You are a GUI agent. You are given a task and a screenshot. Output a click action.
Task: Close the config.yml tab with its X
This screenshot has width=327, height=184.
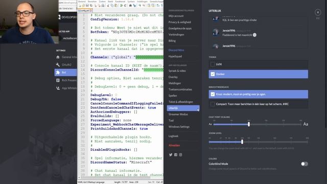(91, 10)
